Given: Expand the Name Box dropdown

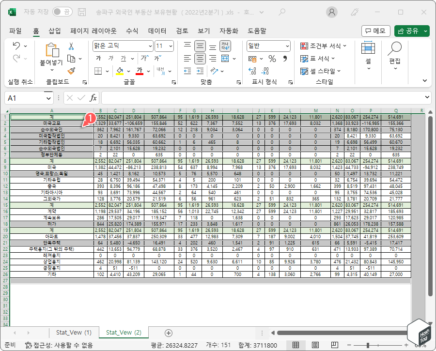Looking at the screenshot, I should click(48, 98).
